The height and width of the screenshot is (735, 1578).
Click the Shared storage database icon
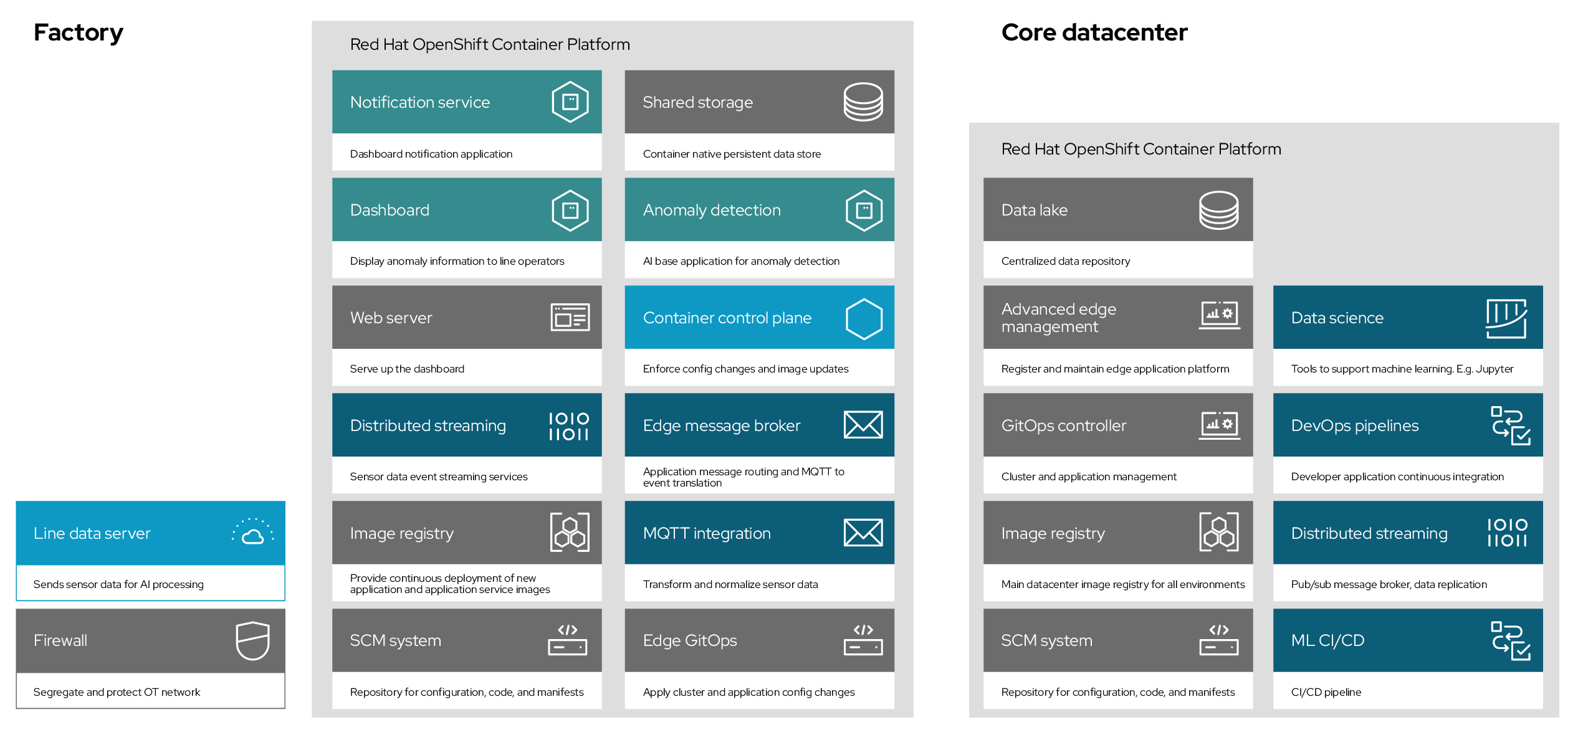(863, 102)
